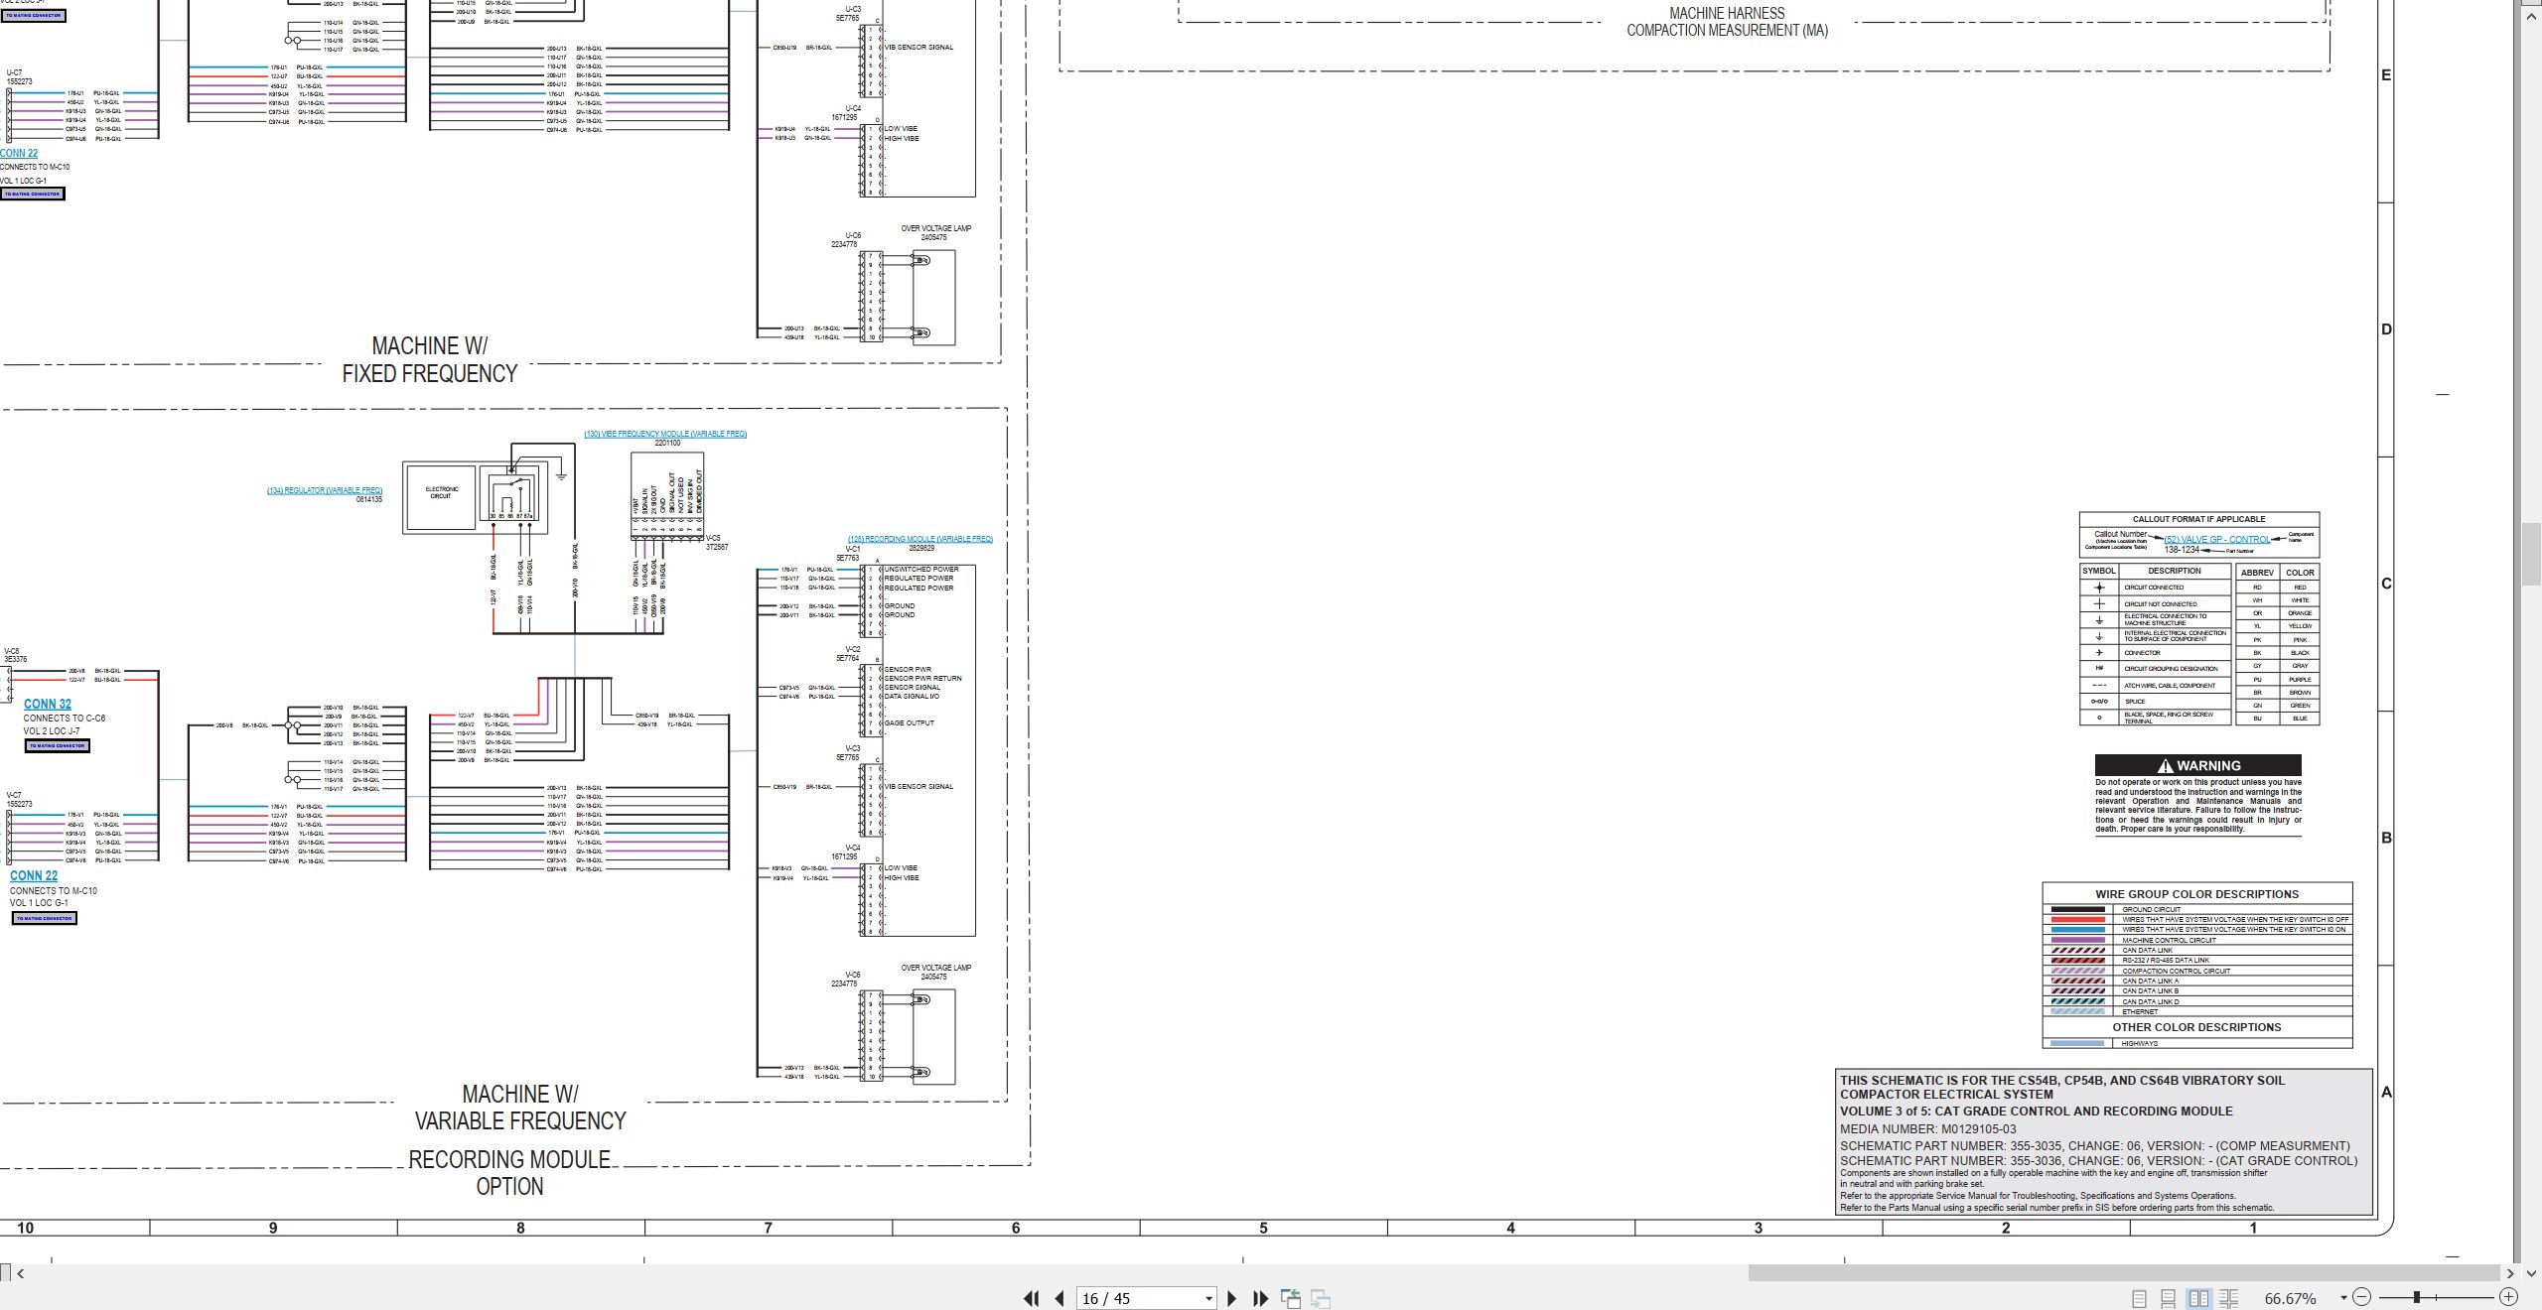Click the WIRE GROUP COLOR DESCRIPTIONS heading

(x=2196, y=894)
